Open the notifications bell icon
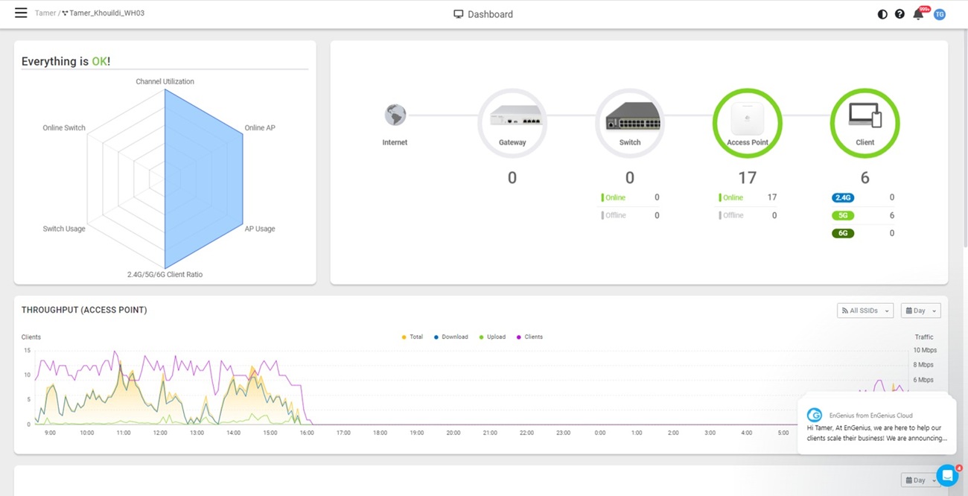Viewport: 968px width, 496px height. (918, 14)
